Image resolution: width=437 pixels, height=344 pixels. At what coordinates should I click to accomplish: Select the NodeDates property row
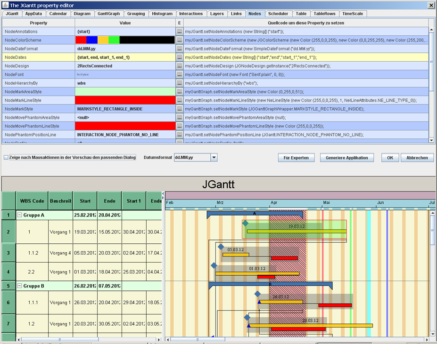215,57
